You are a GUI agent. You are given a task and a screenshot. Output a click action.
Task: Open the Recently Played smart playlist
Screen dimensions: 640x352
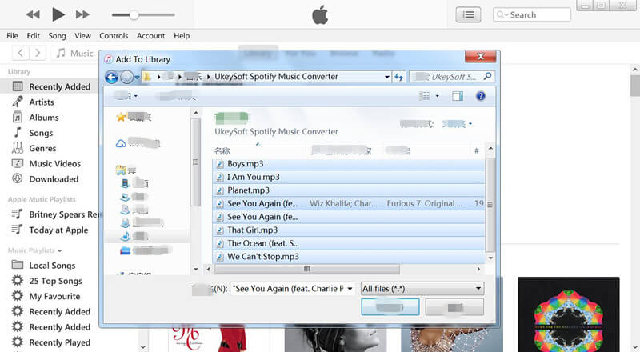tap(59, 342)
